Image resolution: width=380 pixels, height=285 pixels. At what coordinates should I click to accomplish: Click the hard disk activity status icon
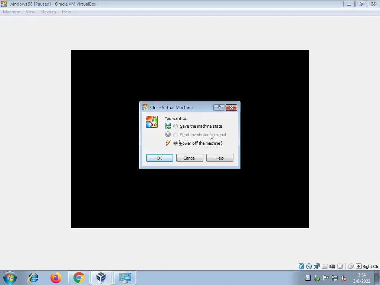[301, 266]
